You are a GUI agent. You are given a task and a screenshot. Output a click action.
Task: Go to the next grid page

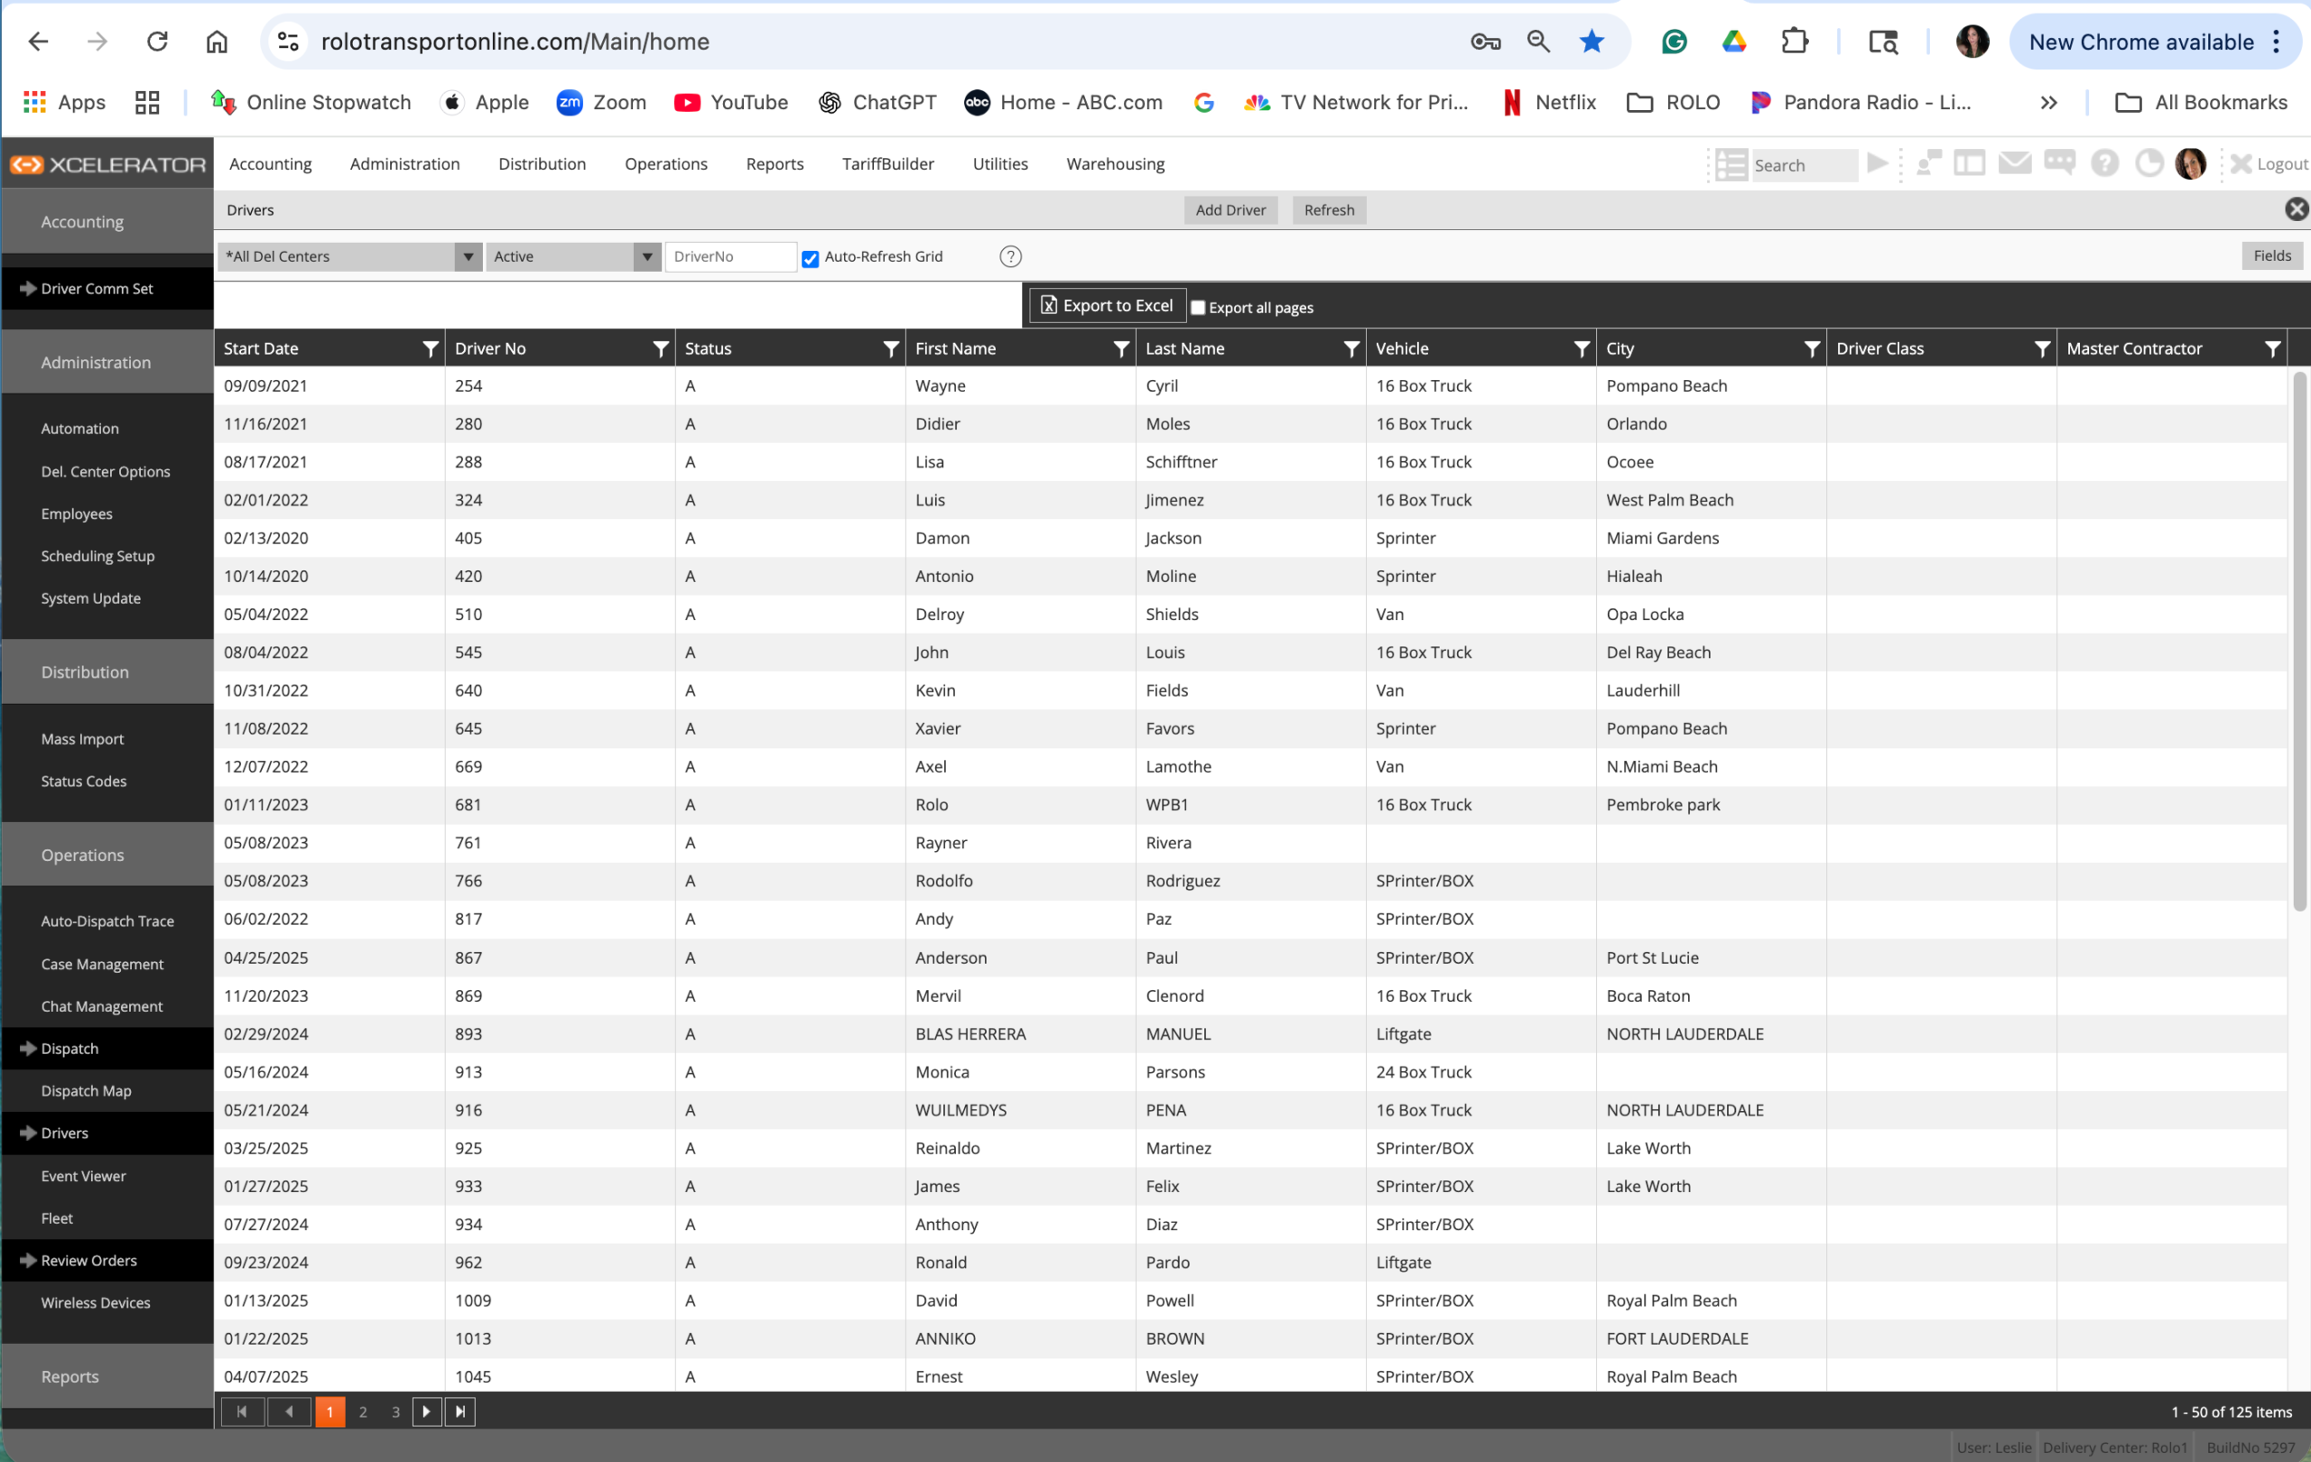426,1411
